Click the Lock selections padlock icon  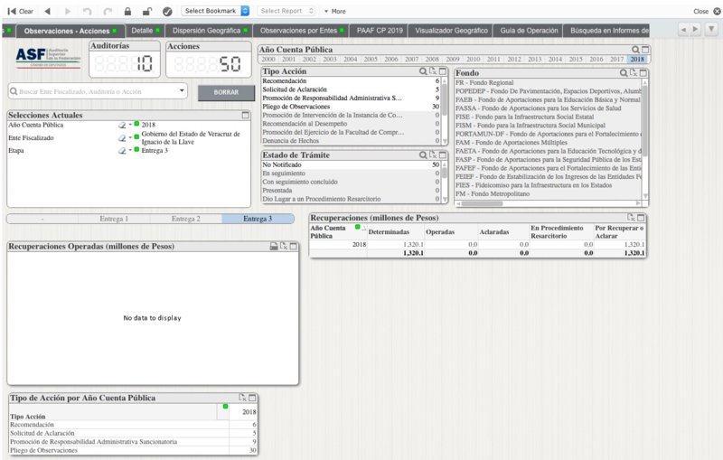click(127, 12)
